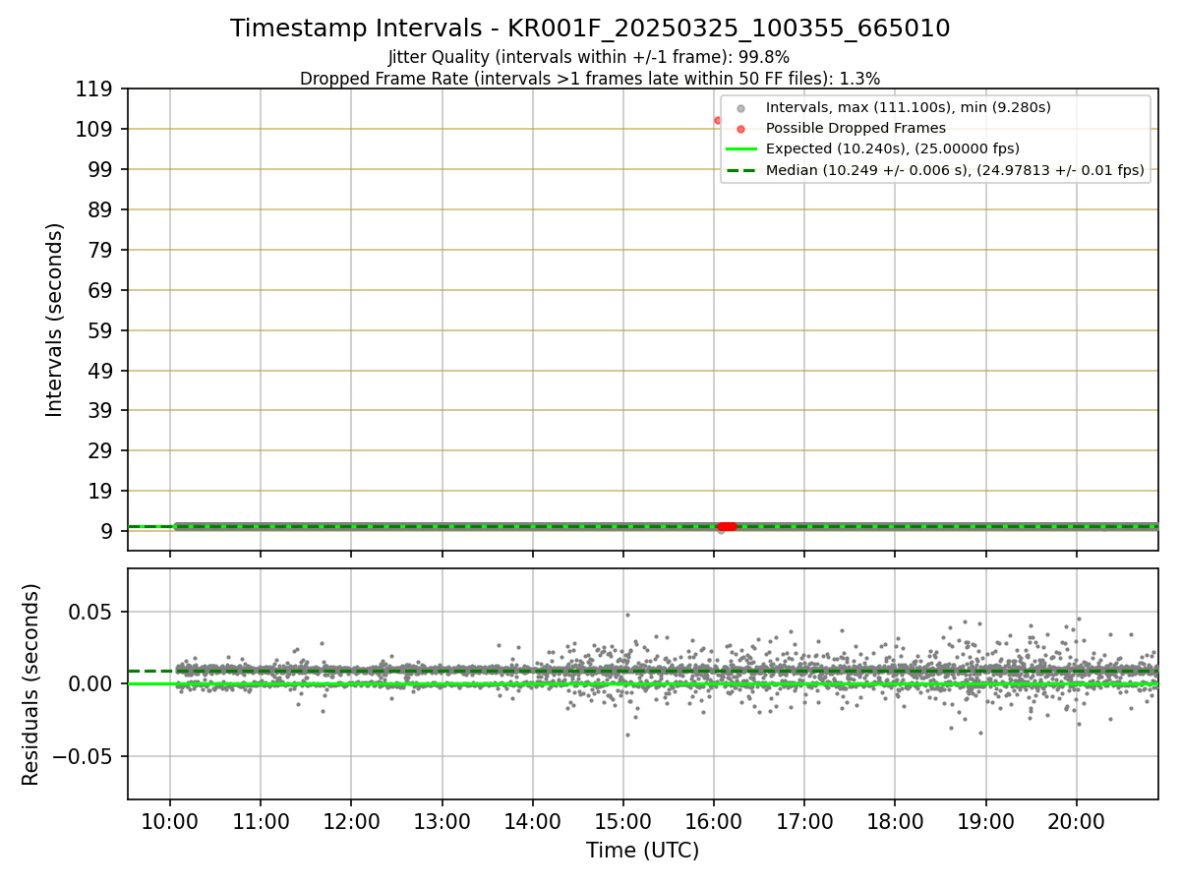Click the Dropped Frame Rate 1.3% subtitle line
The width and height of the screenshot is (1180, 885).
590,78
